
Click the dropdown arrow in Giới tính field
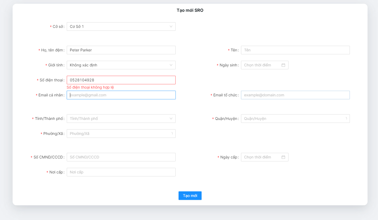click(x=171, y=65)
